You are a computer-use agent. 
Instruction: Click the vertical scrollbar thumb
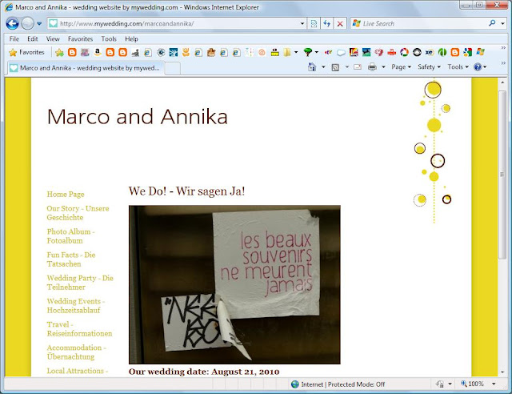point(502,175)
